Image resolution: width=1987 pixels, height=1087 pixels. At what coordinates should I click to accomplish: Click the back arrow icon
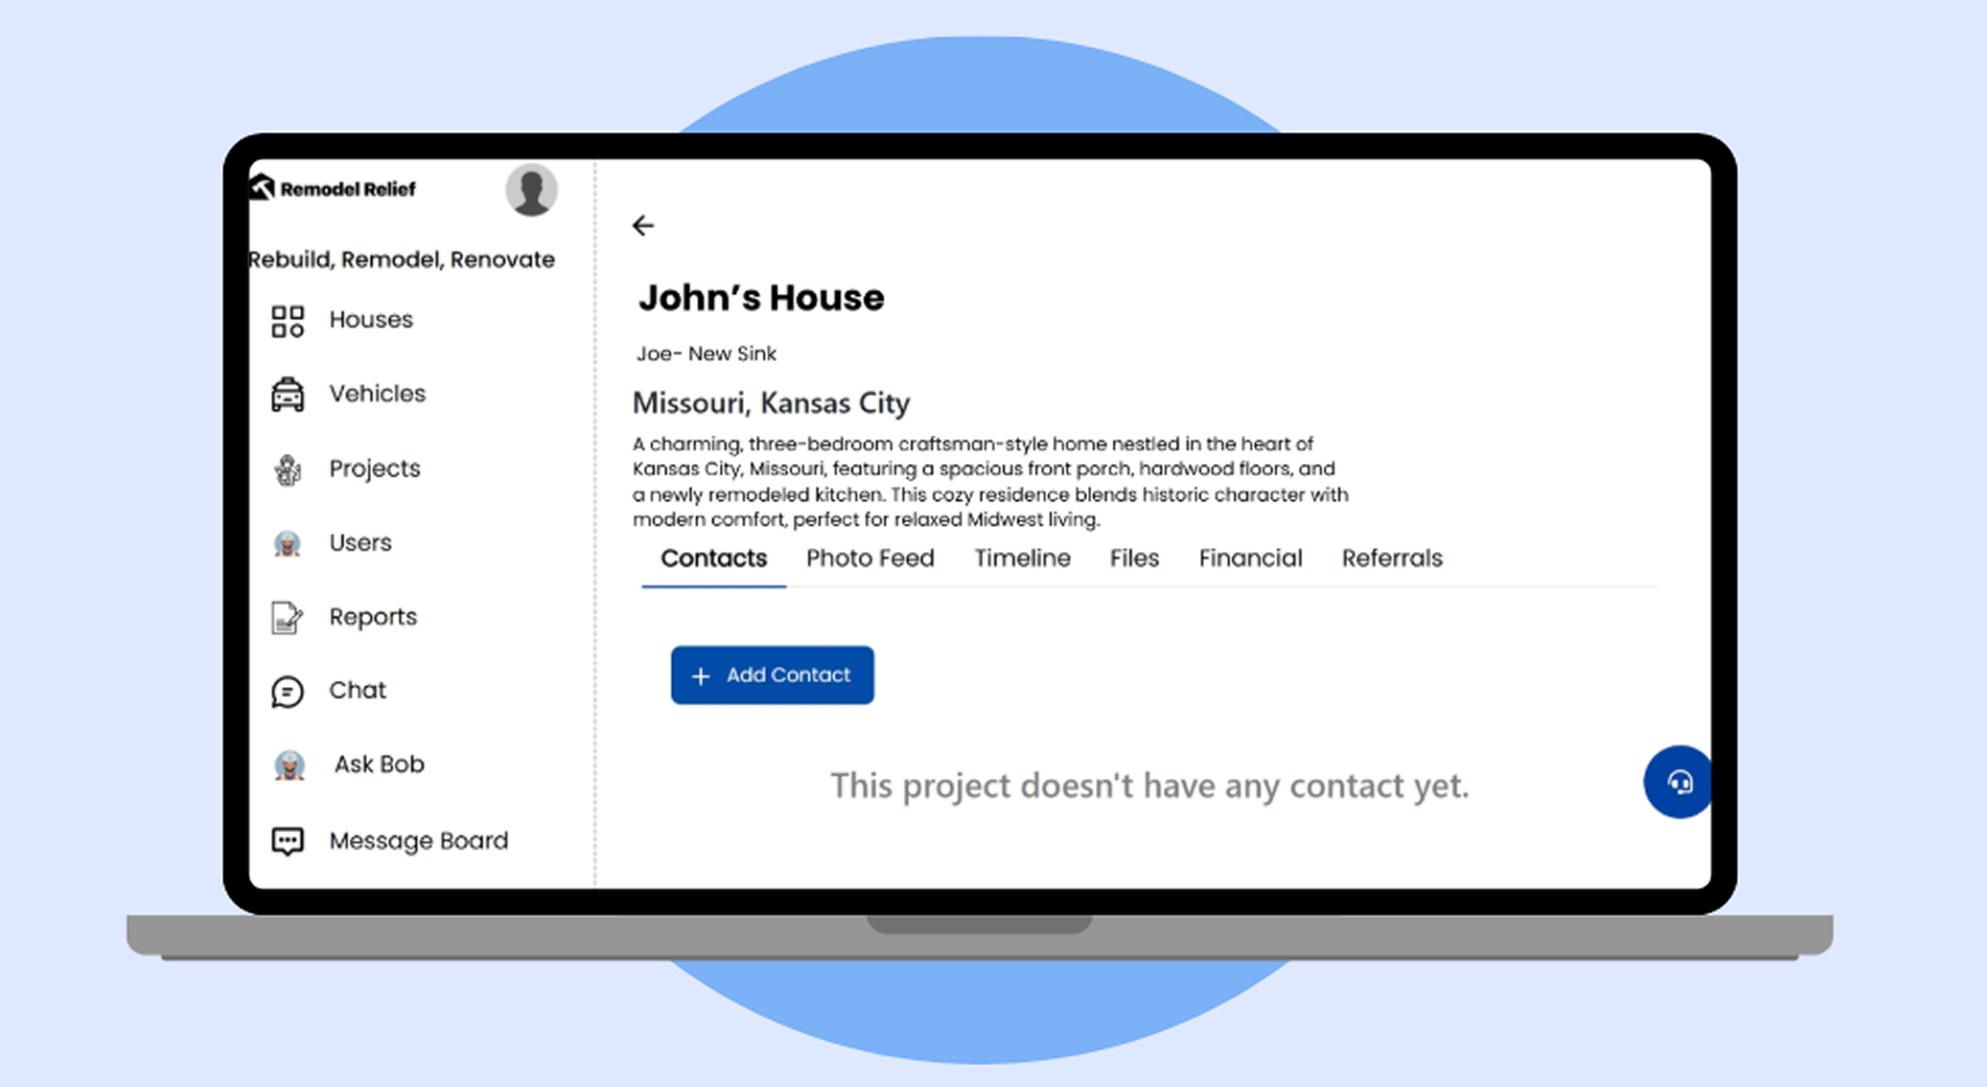click(643, 225)
